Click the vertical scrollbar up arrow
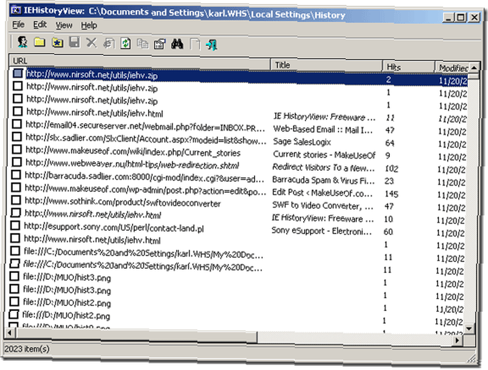488x370 pixels. pos(474,68)
